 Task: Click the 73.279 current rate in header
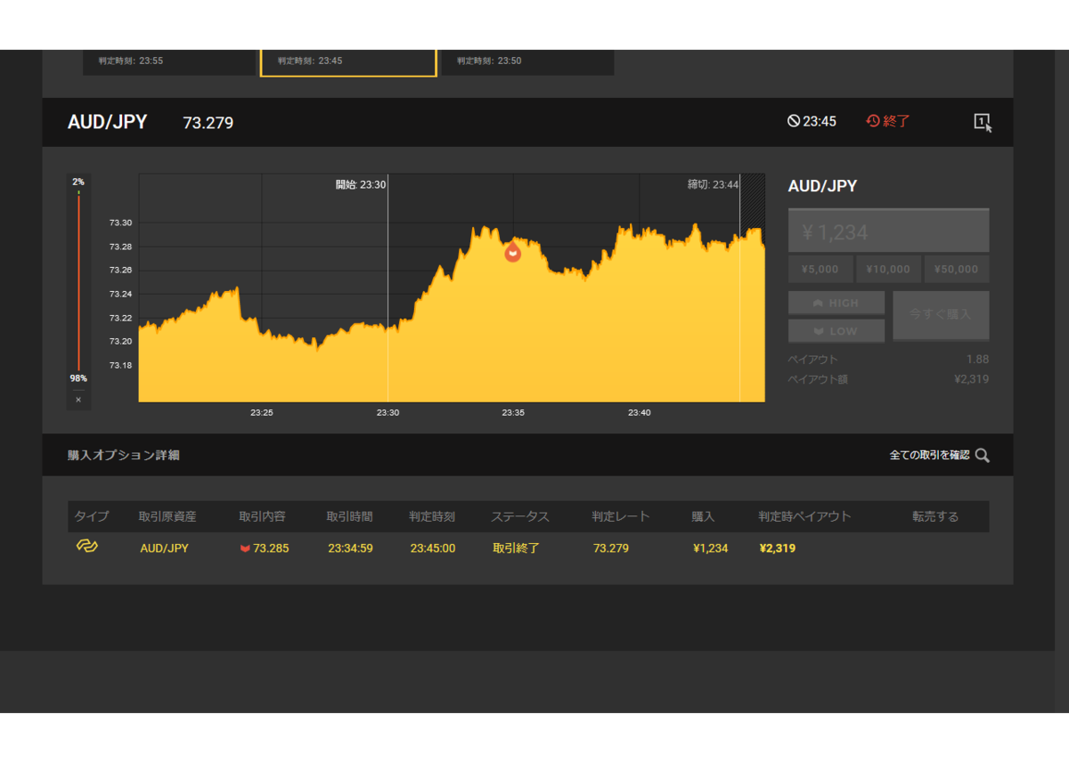click(208, 123)
